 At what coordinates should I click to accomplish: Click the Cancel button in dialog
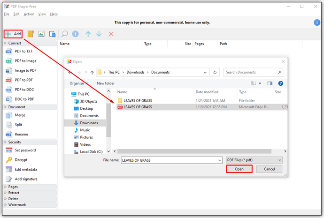tap(269, 169)
